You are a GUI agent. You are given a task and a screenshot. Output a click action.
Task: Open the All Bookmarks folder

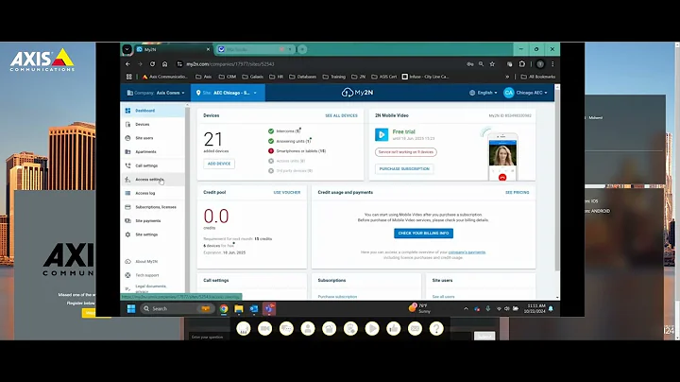coord(538,77)
